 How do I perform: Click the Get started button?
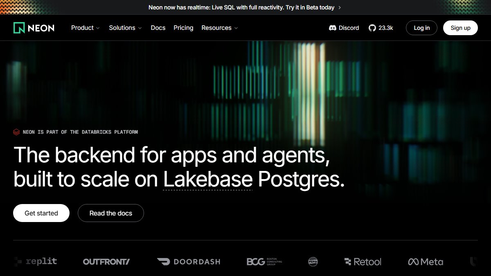41,213
